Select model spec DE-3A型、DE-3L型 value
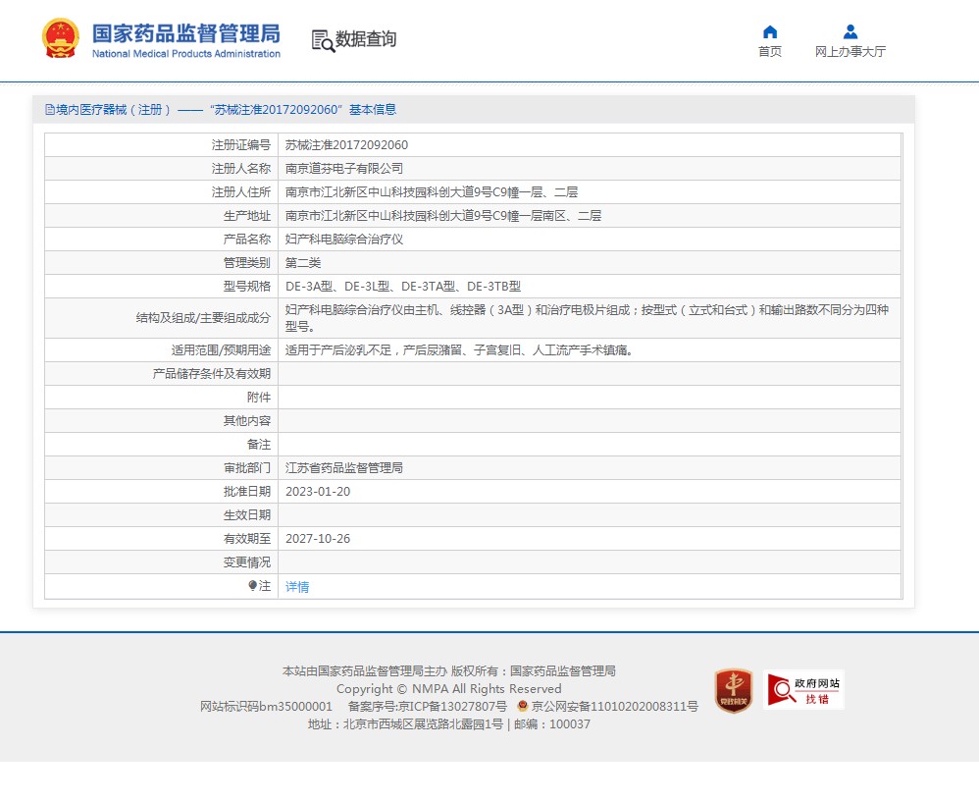 403,287
